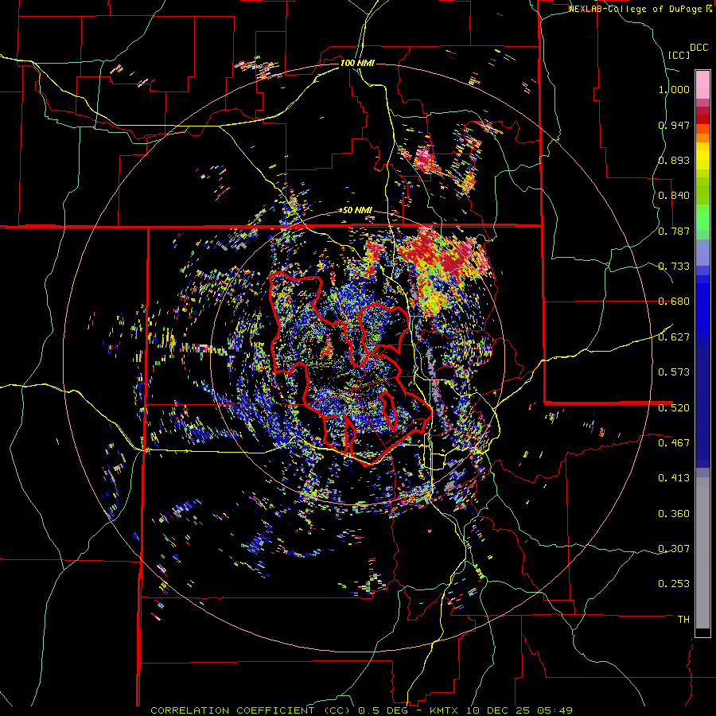This screenshot has height=716, width=716.
Task: Click the pink segment atop the color bar
Action: pyautogui.click(x=702, y=85)
